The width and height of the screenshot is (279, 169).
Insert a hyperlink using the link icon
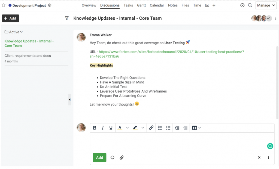pyautogui.click(x=151, y=128)
